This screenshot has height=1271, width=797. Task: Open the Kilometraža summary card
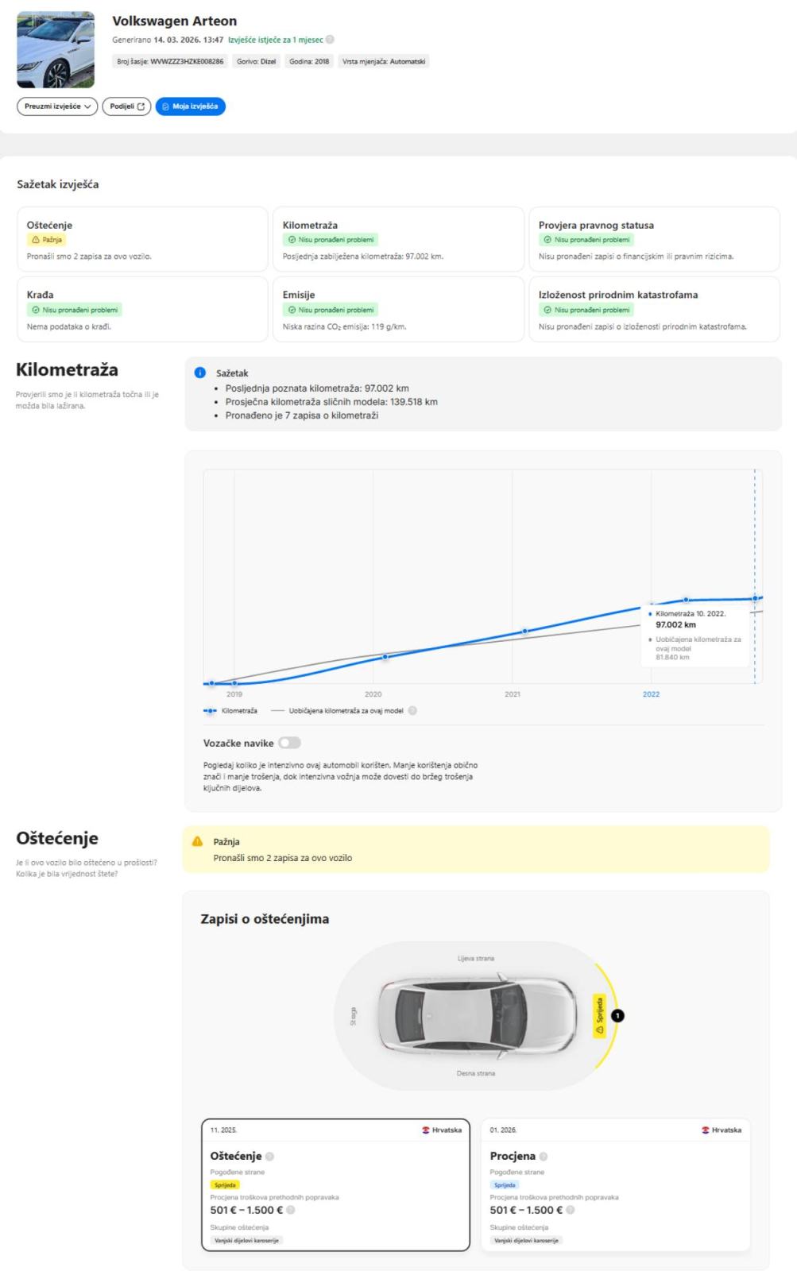tap(398, 240)
